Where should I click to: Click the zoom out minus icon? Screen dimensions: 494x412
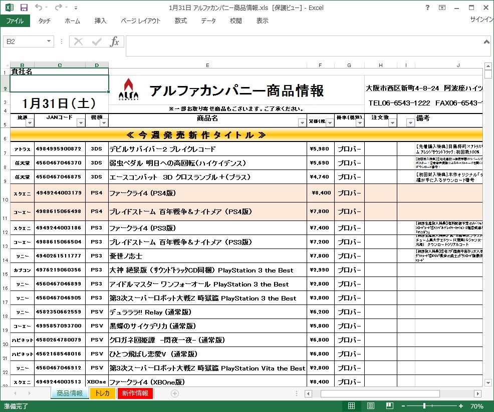point(403,406)
